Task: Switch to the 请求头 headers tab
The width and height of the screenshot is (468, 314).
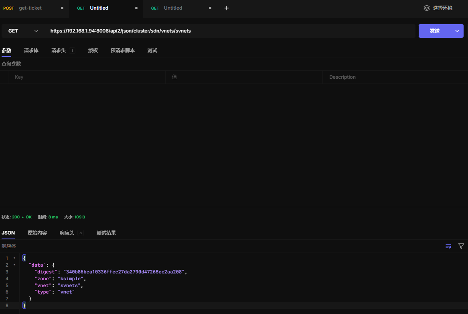Action: tap(59, 51)
